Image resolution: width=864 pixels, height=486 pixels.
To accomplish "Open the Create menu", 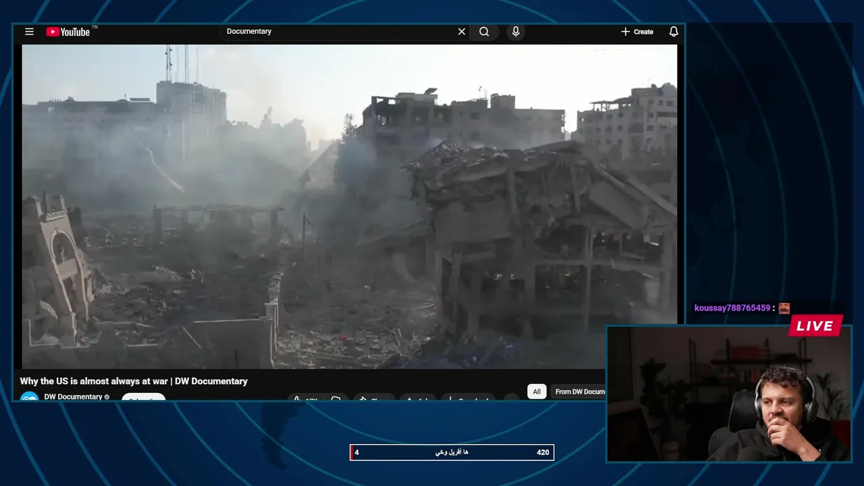I will 637,32.
